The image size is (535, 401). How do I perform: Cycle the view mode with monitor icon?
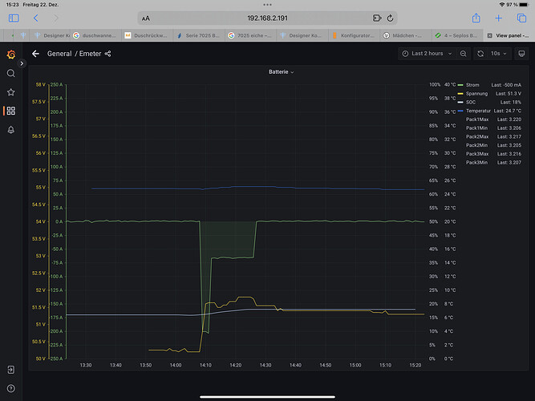(521, 54)
